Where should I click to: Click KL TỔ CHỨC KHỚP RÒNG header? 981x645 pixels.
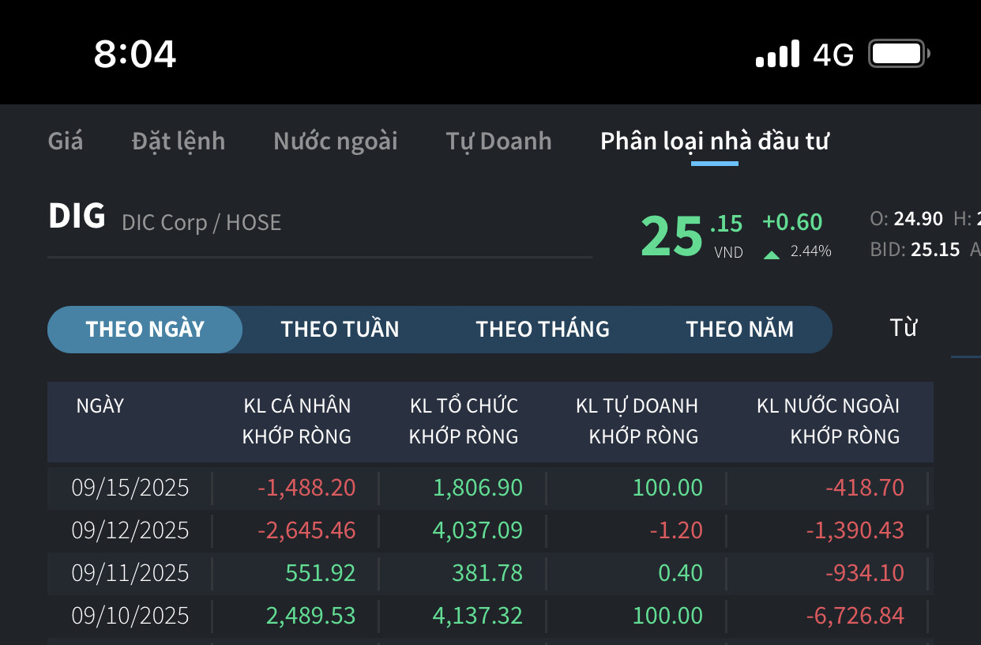pyautogui.click(x=464, y=421)
